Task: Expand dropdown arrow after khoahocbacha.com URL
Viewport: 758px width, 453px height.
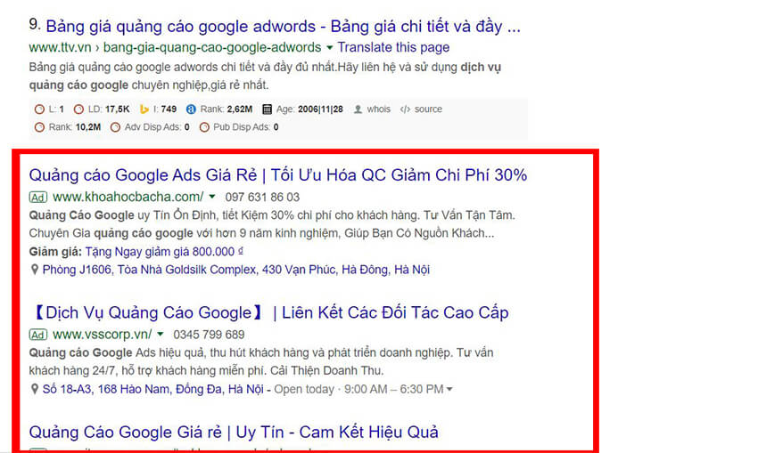Action: (x=211, y=197)
